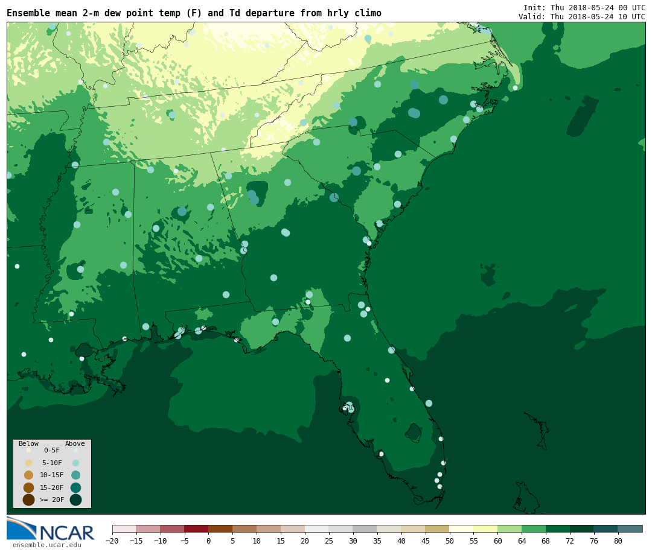Screen dimensions: 652x552
Task: Pick the 68 to 72 dark green swatch
Action: (558, 528)
